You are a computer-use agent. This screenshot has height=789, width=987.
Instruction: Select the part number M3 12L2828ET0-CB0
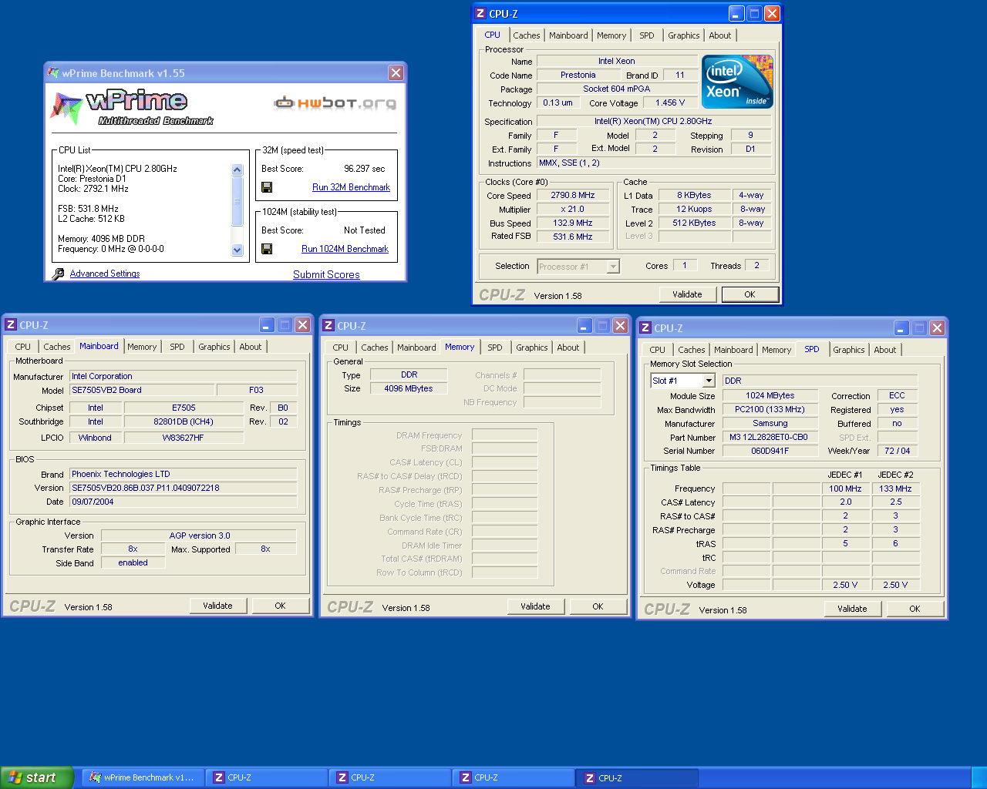coord(769,438)
